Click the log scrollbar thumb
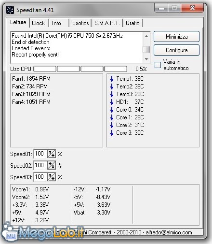212x244 pixels. click(146, 49)
